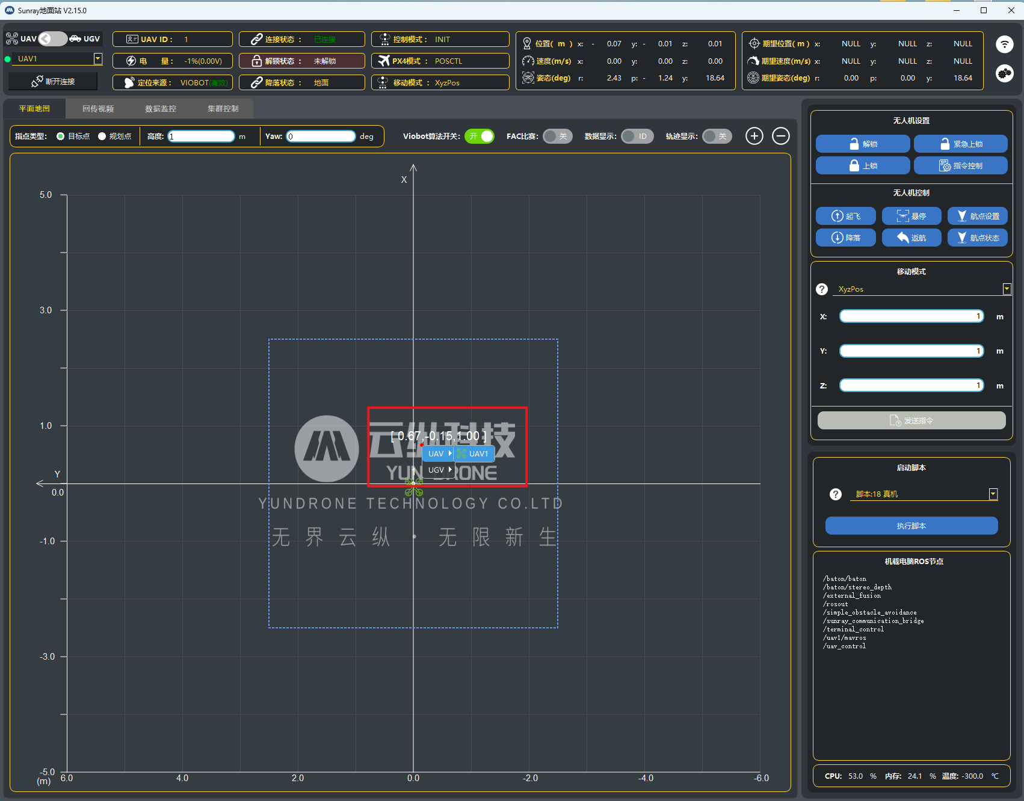The height and width of the screenshot is (801, 1024).
Task: Toggle the 数据显示 ID switch
Action: tap(637, 137)
